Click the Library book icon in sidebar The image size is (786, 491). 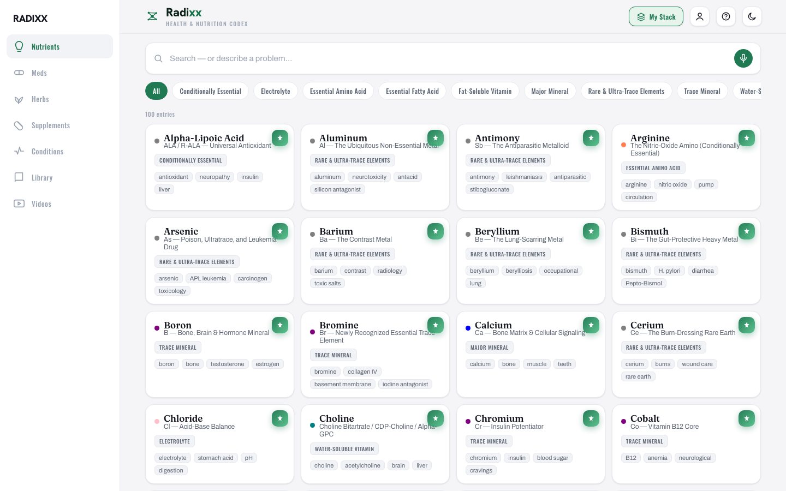point(19,177)
